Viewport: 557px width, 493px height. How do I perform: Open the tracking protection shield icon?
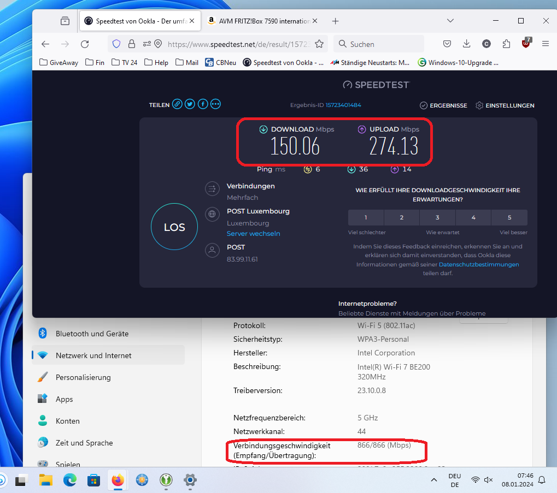point(116,44)
